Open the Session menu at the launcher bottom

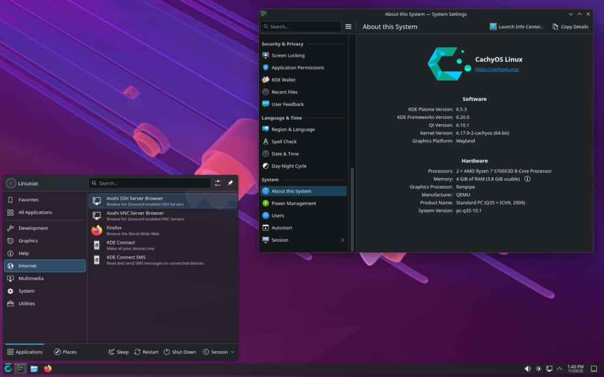click(218, 352)
